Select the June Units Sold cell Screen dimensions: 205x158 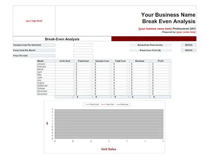(x=65, y=78)
